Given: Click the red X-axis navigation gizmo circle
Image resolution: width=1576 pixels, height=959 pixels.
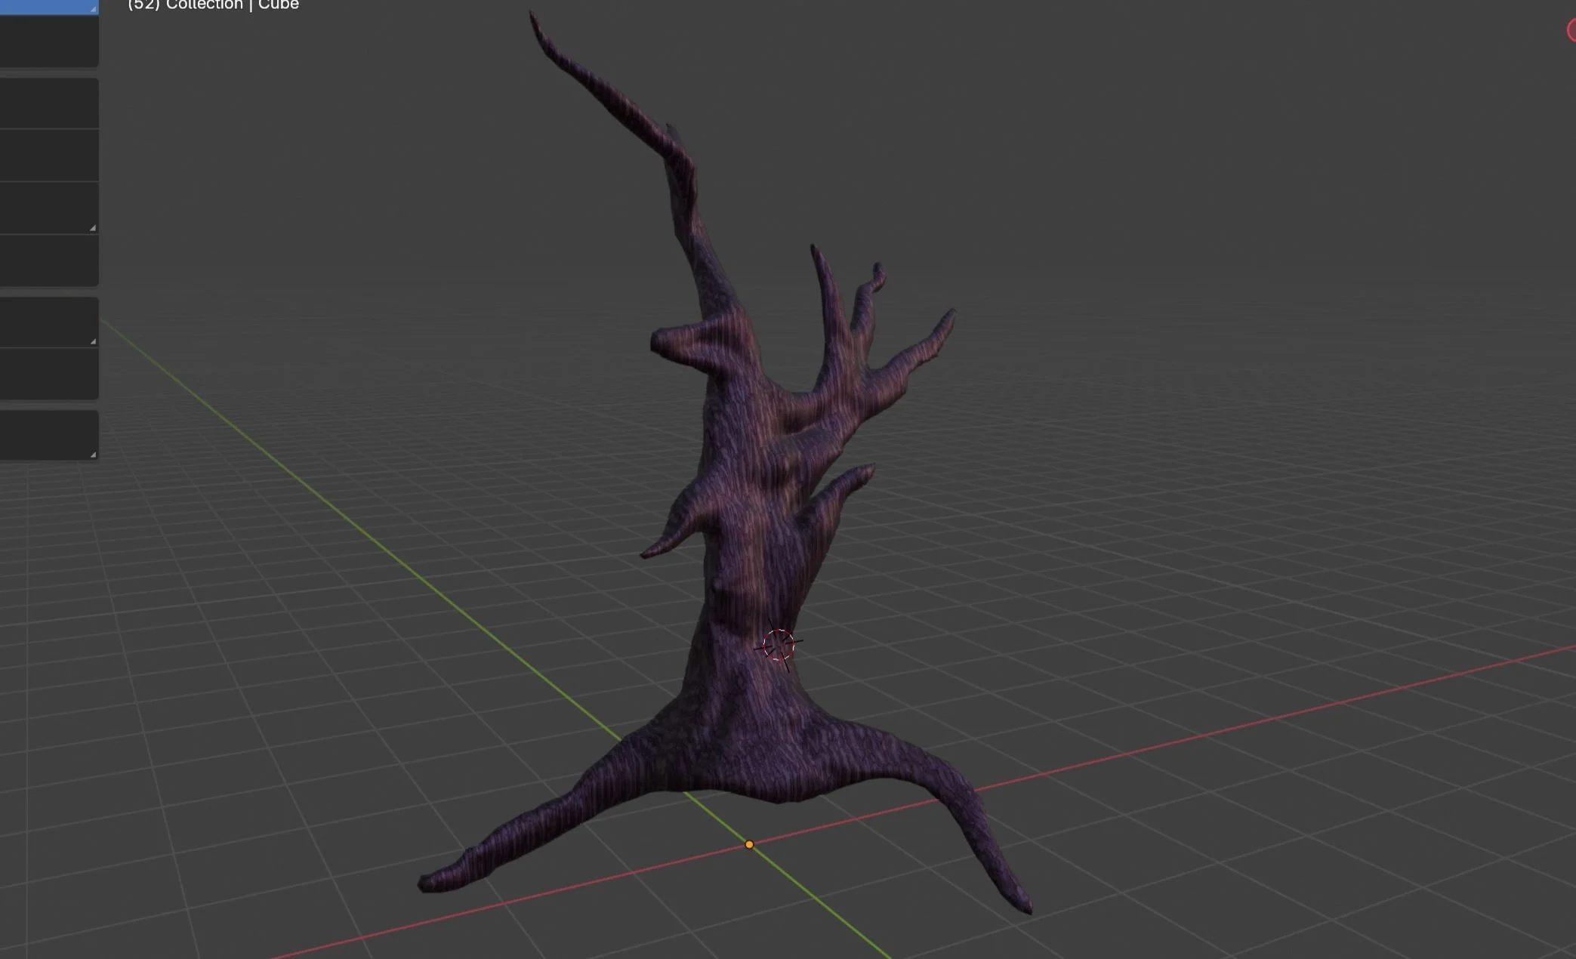Looking at the screenshot, I should 1572,30.
